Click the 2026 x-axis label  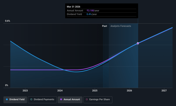129,90
